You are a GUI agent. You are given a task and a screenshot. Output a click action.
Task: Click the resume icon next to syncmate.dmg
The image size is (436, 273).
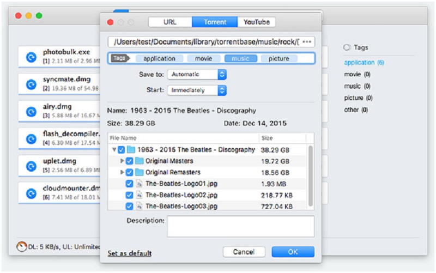click(31, 83)
